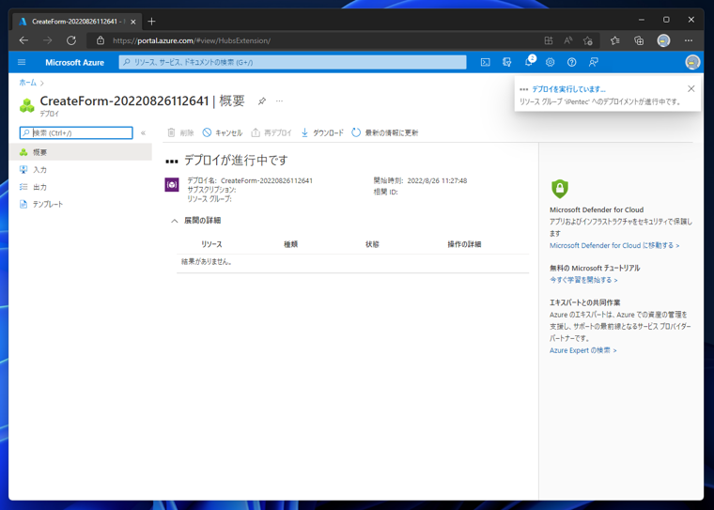Click the ホーム breadcrumb link
The image size is (714, 510).
(28, 83)
